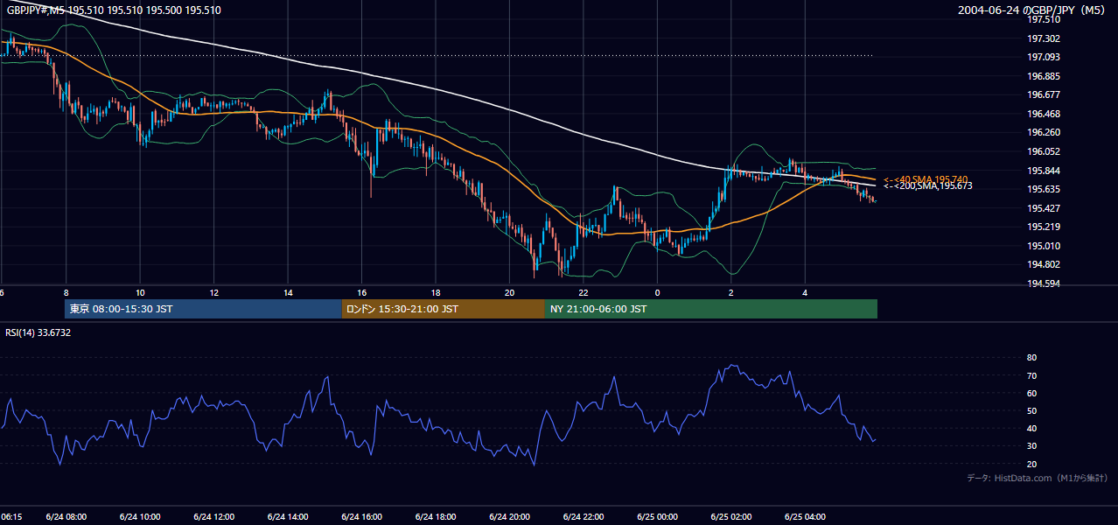Click the 2004-06-24 のGBP/JPY (M5) chart title

tap(1032, 10)
